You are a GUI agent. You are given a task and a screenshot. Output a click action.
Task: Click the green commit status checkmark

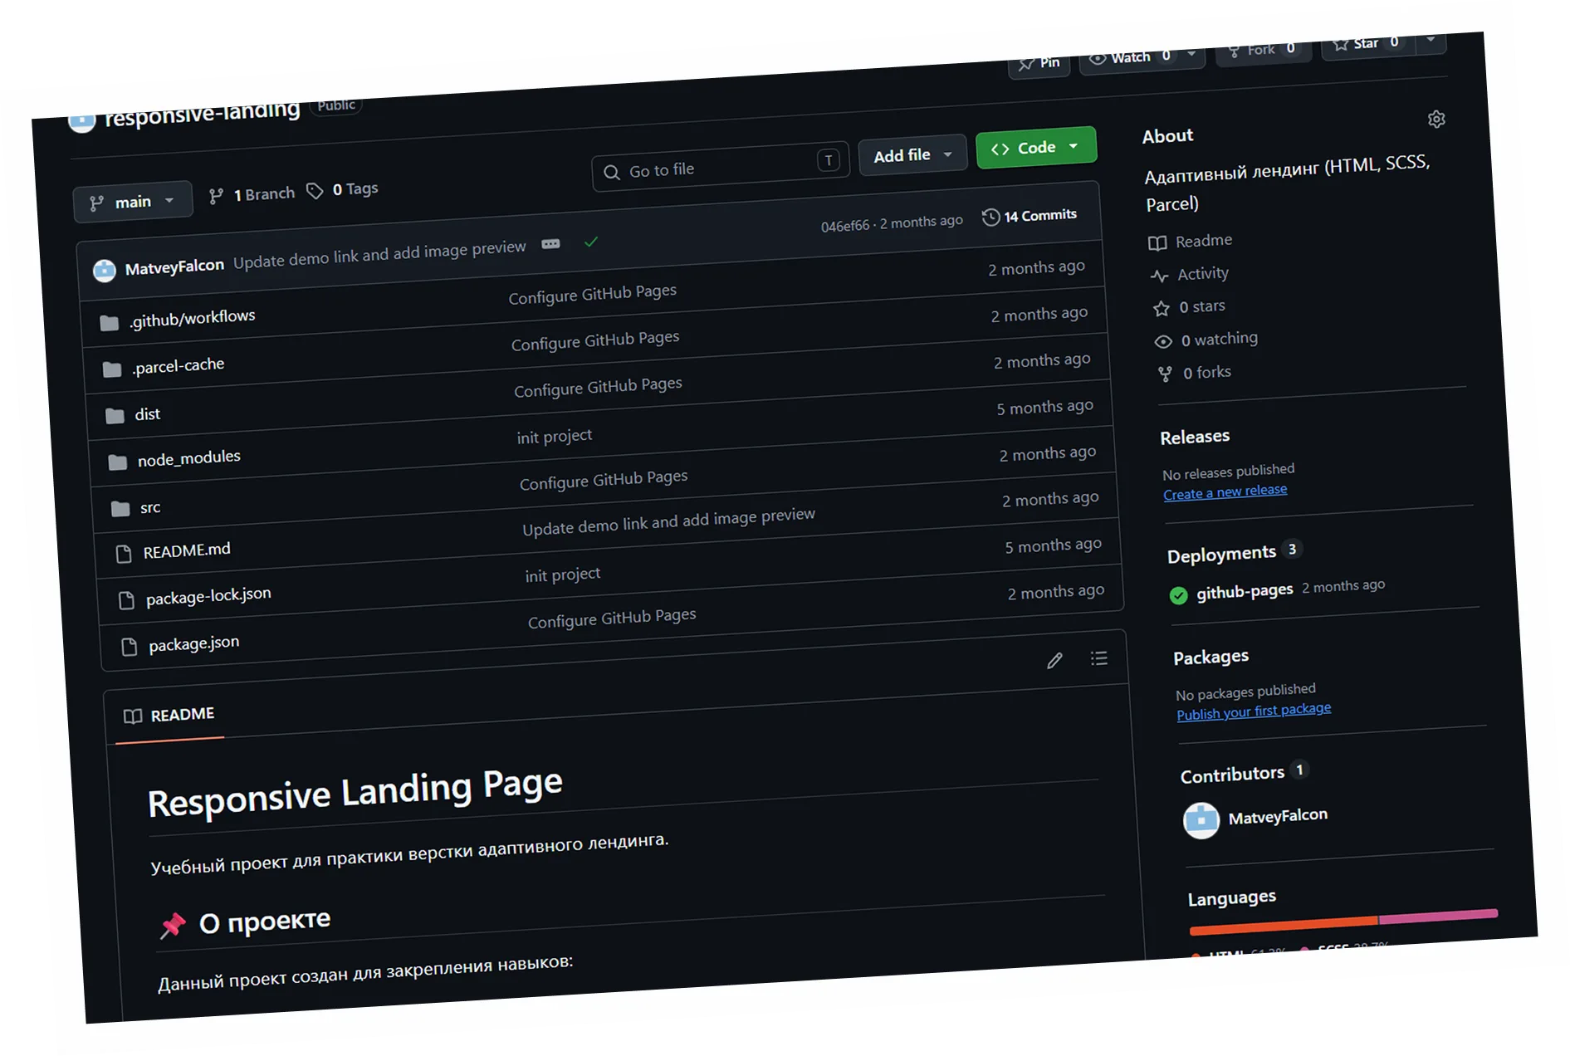[591, 242]
